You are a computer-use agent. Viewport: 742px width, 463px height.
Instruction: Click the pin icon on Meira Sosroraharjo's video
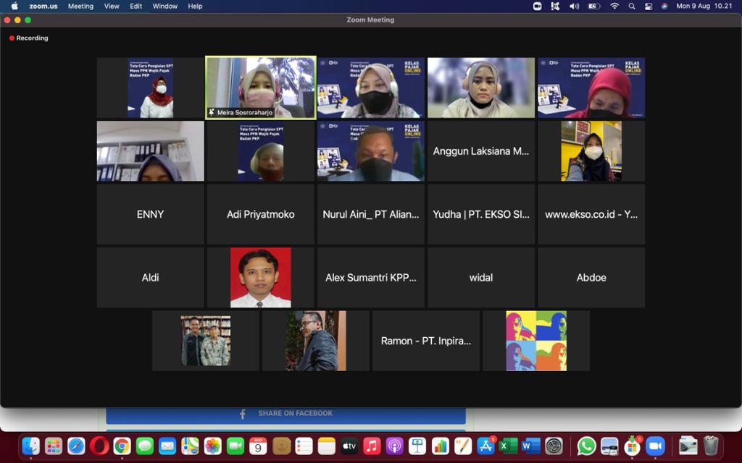tap(212, 113)
